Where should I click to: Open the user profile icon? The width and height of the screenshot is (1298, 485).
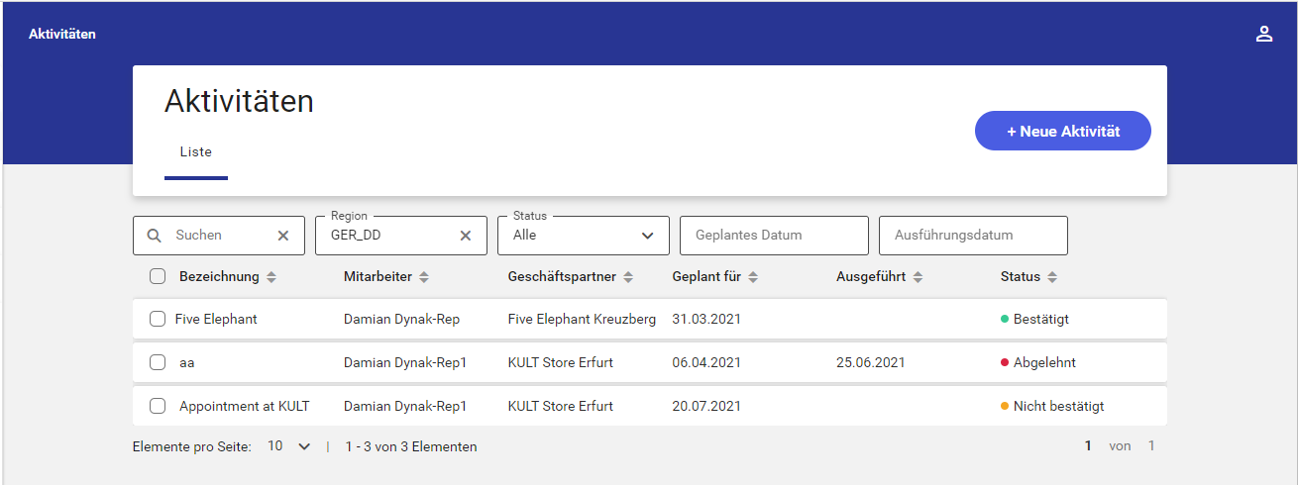click(x=1263, y=34)
